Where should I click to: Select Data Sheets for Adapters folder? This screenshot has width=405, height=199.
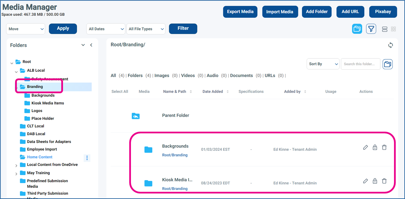click(x=49, y=142)
